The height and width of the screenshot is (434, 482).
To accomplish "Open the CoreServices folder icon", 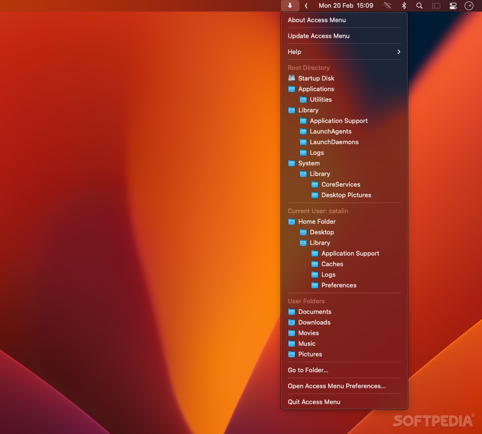I will (314, 185).
